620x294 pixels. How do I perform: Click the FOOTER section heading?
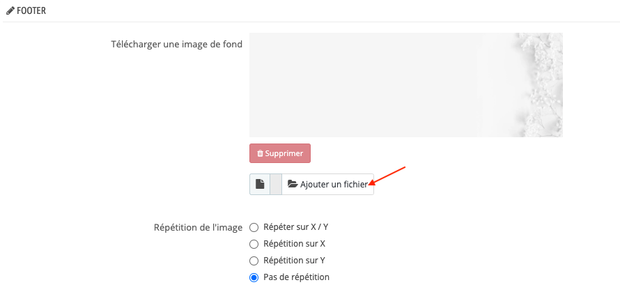point(31,11)
